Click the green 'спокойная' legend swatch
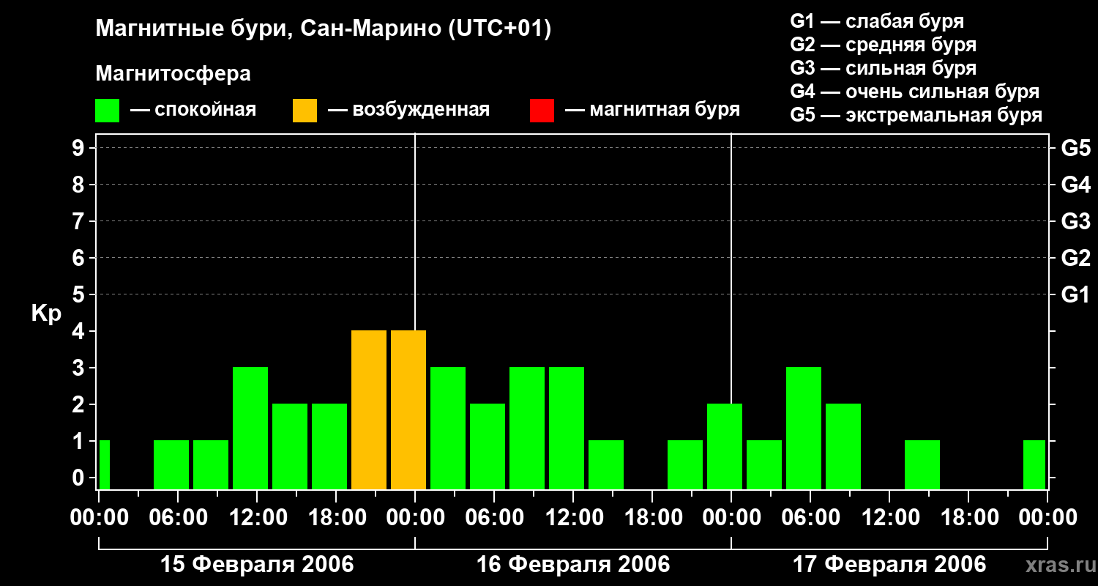The height and width of the screenshot is (586, 1098). coord(108,111)
